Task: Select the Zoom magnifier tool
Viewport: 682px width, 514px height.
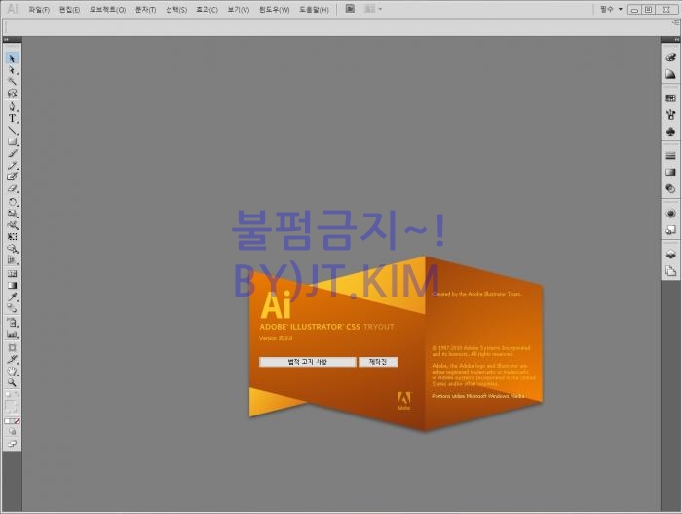Action: (x=13, y=383)
